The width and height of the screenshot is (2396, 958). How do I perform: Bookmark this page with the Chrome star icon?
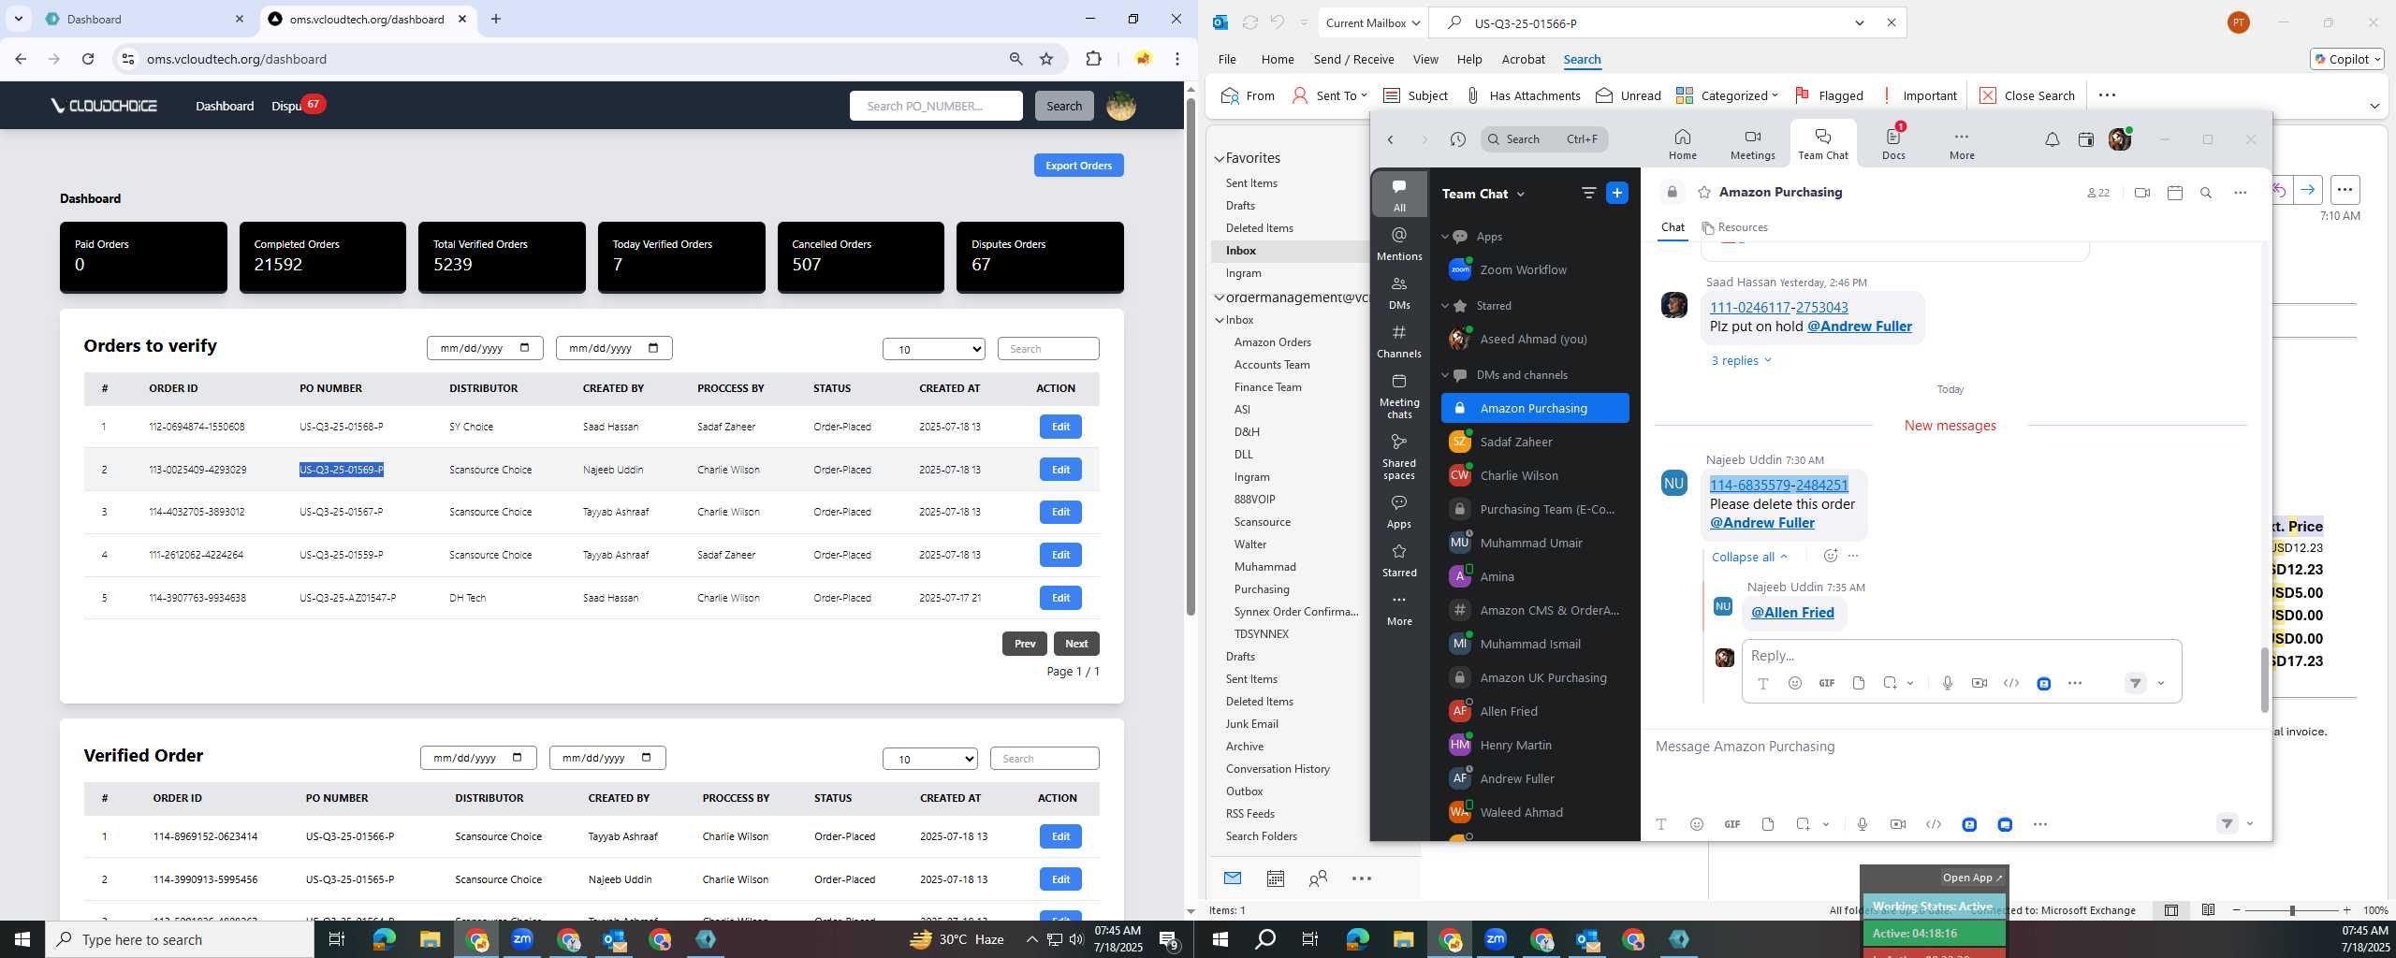(1046, 59)
